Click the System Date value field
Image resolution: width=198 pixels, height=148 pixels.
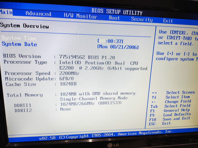pyautogui.click(x=118, y=47)
